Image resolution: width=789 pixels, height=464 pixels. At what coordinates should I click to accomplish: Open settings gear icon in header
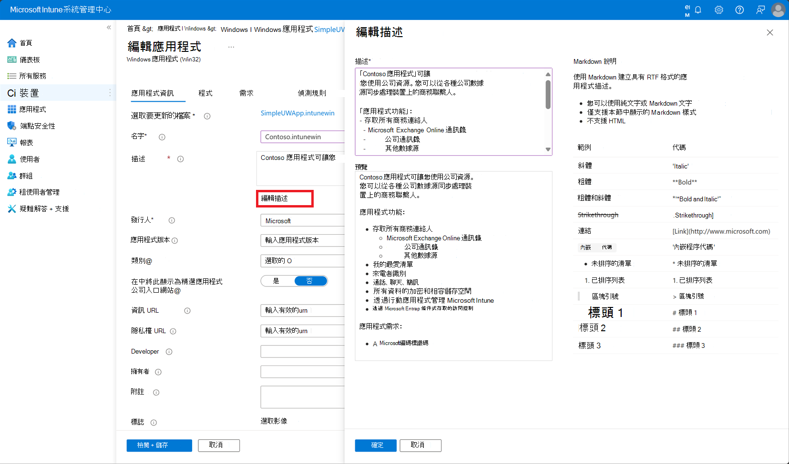click(719, 10)
